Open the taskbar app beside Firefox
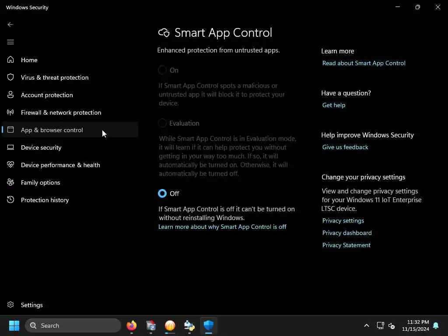Image resolution: width=448 pixels, height=336 pixels. [150, 325]
